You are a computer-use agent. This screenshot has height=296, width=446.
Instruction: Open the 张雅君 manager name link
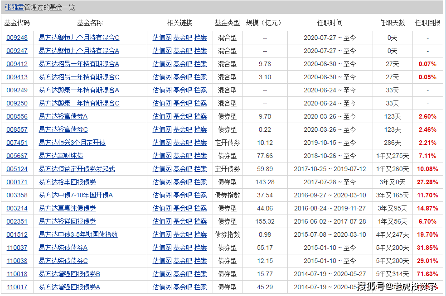pyautogui.click(x=14, y=8)
